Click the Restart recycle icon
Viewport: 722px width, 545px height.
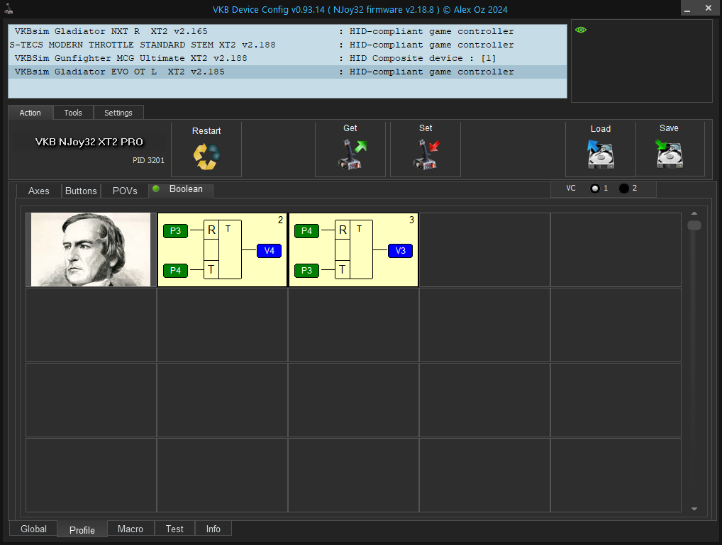pos(206,157)
